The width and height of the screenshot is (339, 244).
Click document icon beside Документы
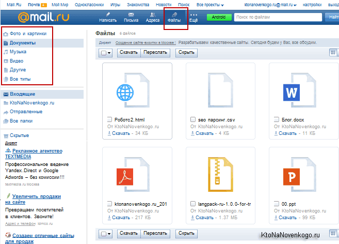6,43
